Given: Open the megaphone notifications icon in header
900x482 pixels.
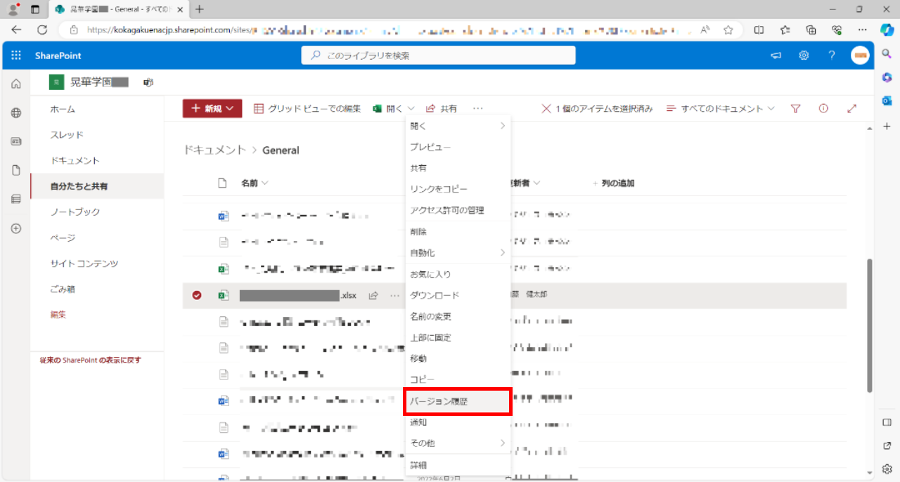Looking at the screenshot, I should [776, 56].
